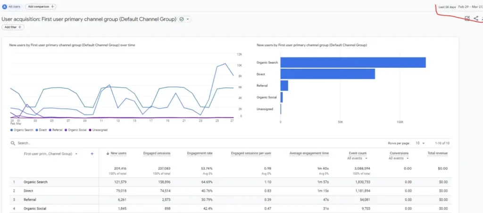The image size is (483, 213).
Task: Sort table by Engaged sessions column header
Action: coord(157,153)
